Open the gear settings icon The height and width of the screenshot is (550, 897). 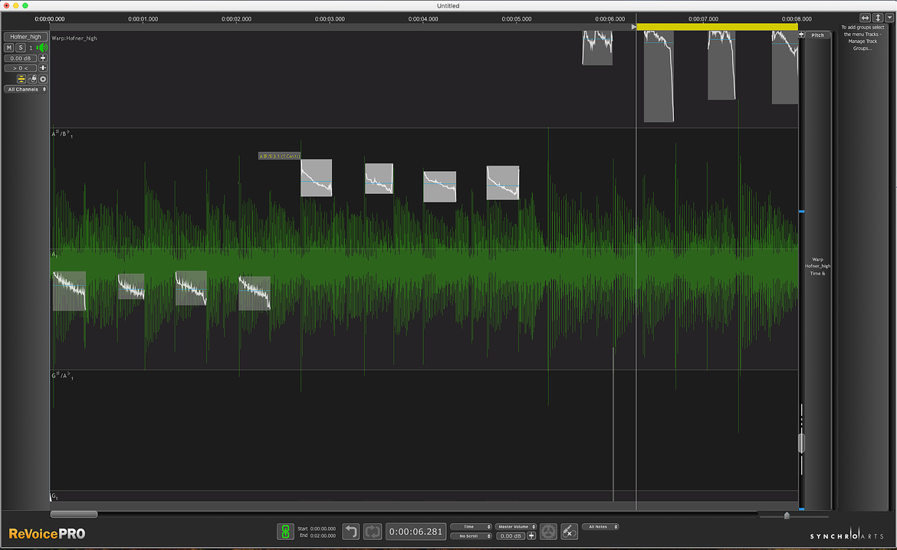coord(548,532)
